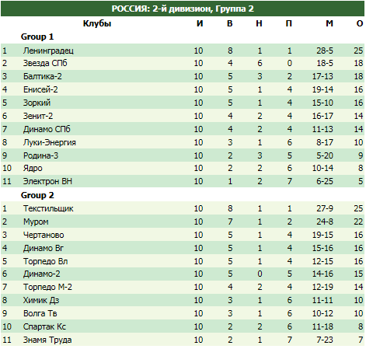366x349 pixels.
Task: Click the Зоркий club name
Action: click(x=37, y=103)
